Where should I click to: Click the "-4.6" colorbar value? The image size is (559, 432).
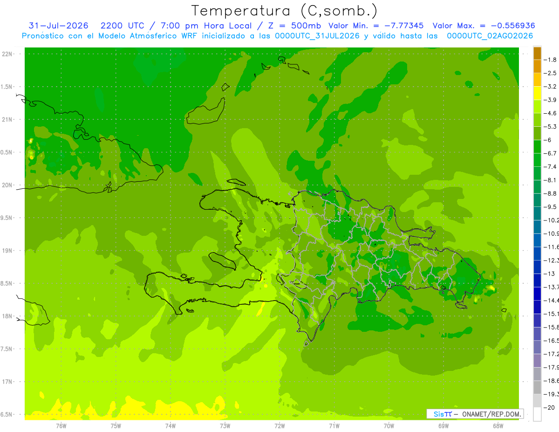[551, 113]
